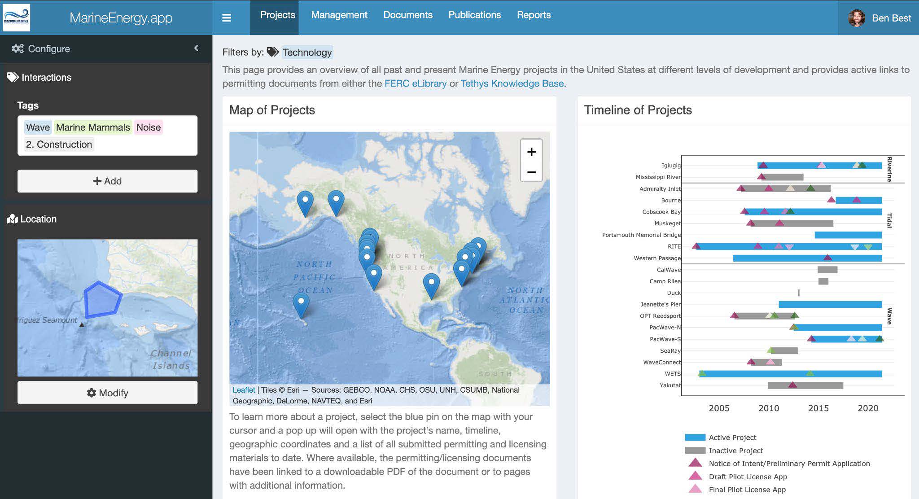Click the Yakutat triangle marker
The width and height of the screenshot is (919, 499).
(x=793, y=385)
